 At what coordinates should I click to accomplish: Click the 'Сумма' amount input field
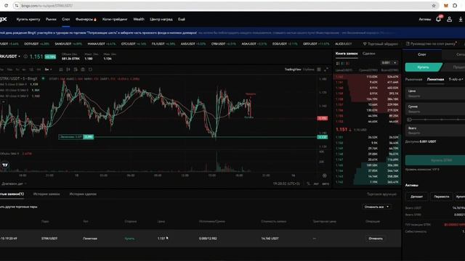(x=435, y=109)
